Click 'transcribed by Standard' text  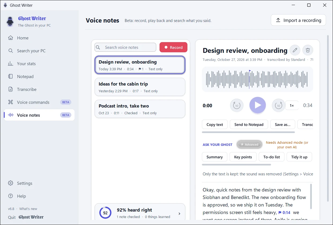[x=286, y=60]
